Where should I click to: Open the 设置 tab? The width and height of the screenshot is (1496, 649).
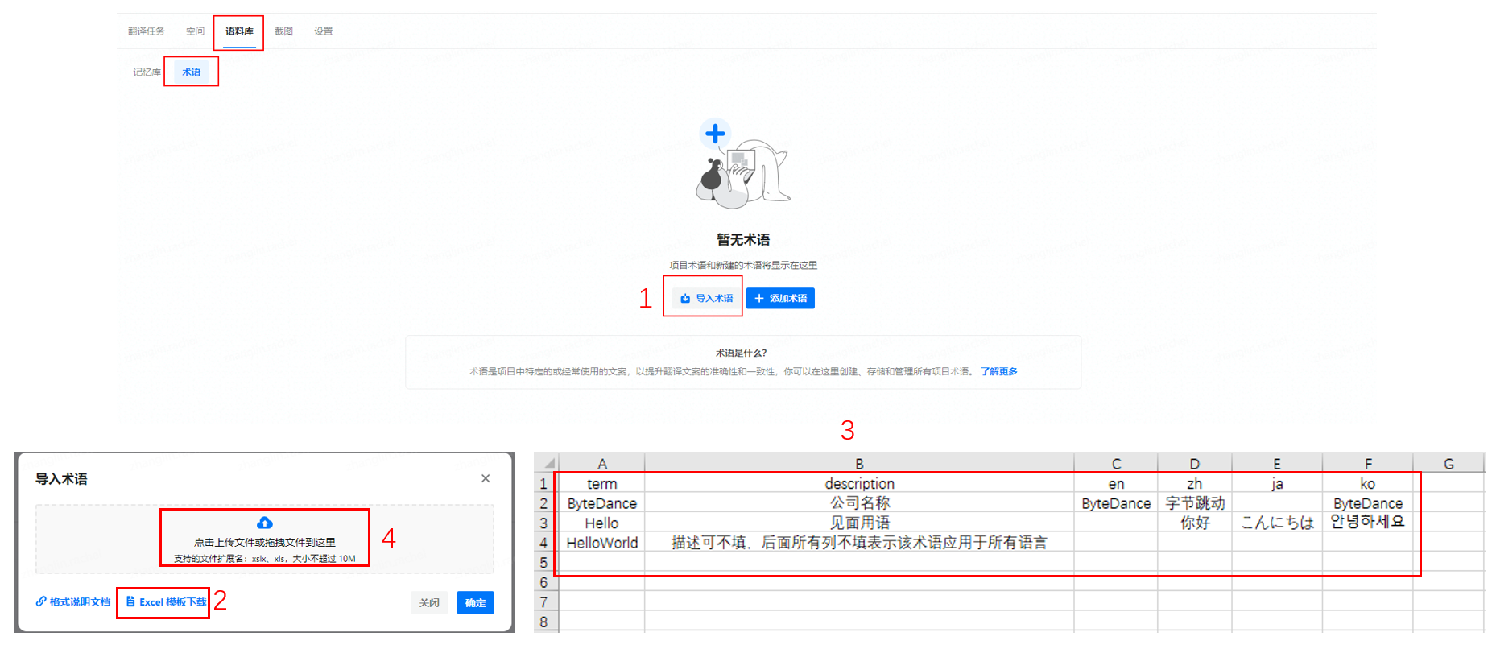click(x=323, y=31)
